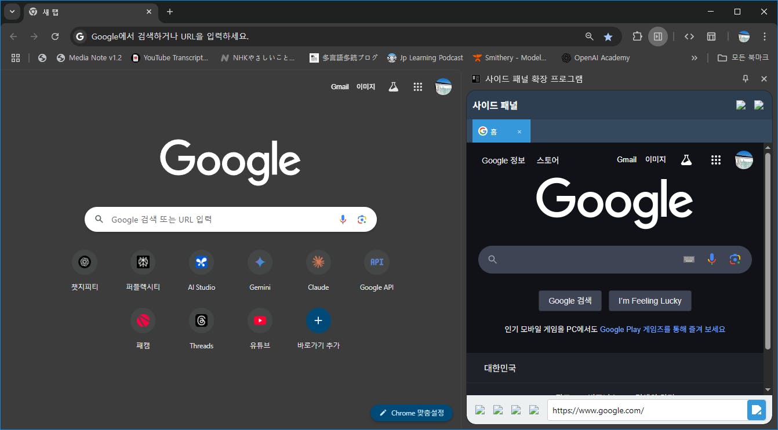Viewport: 778px width, 430px height.
Task: Open the apps grid in the bookmarks bar
Action: [x=16, y=58]
